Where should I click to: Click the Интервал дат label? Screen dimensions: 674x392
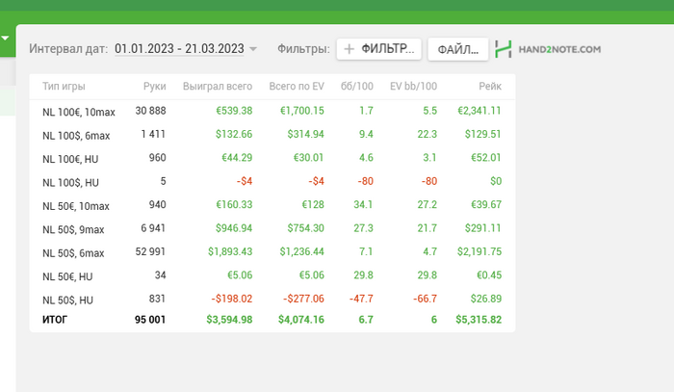[x=68, y=49]
